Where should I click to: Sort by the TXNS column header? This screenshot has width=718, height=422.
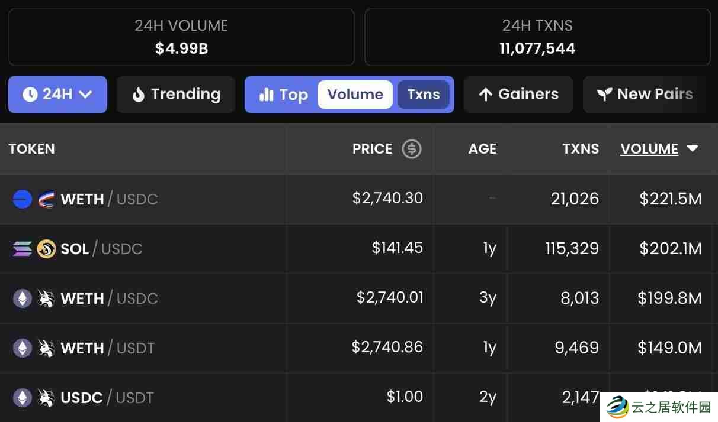coord(580,149)
